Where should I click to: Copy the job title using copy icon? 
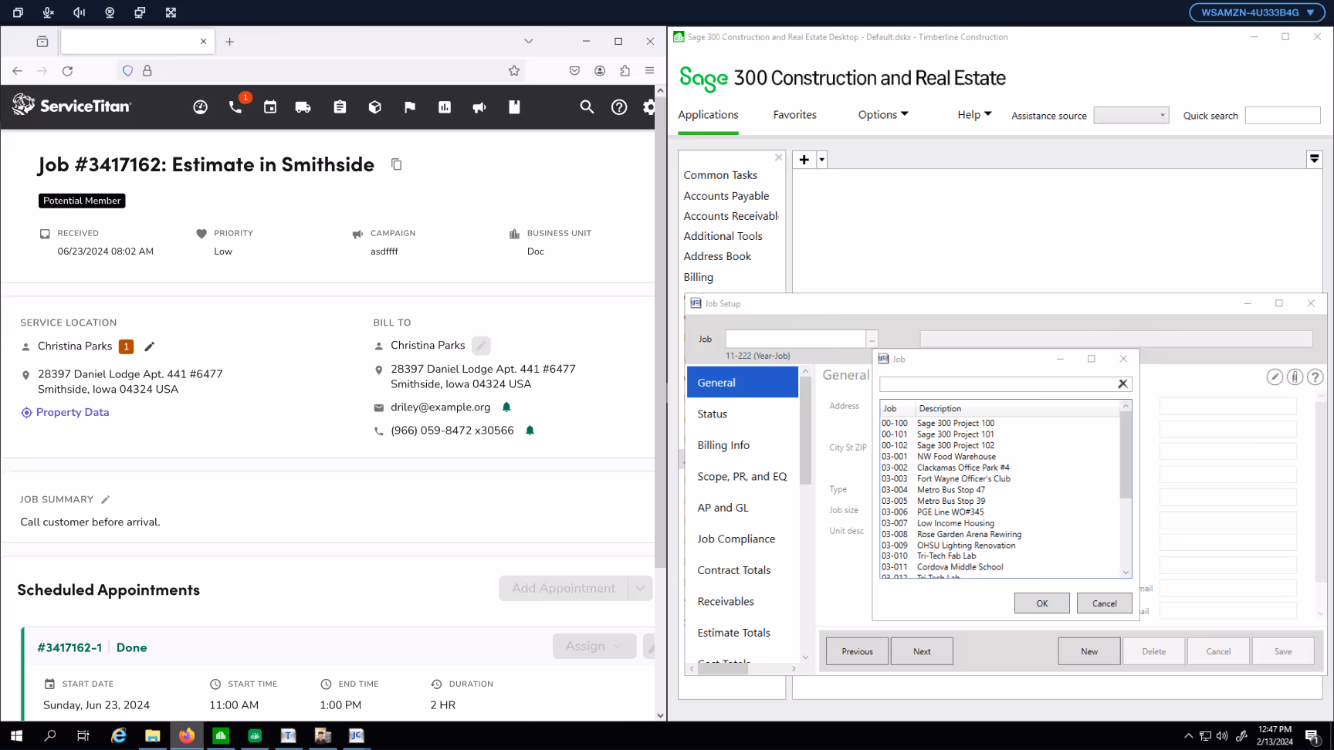[x=397, y=164]
